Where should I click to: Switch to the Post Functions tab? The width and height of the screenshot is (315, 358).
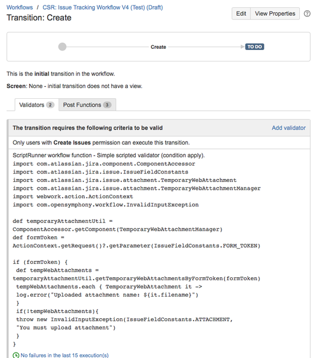pyautogui.click(x=87, y=105)
